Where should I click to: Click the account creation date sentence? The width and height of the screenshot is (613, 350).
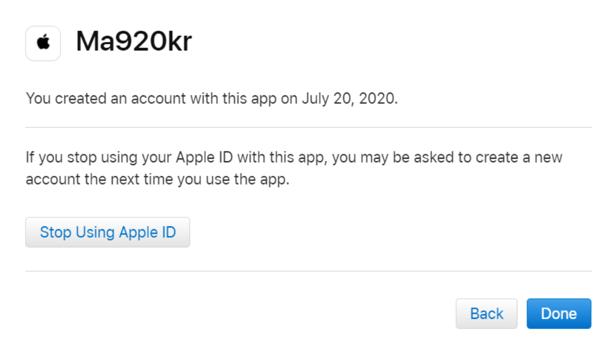pyautogui.click(x=212, y=99)
